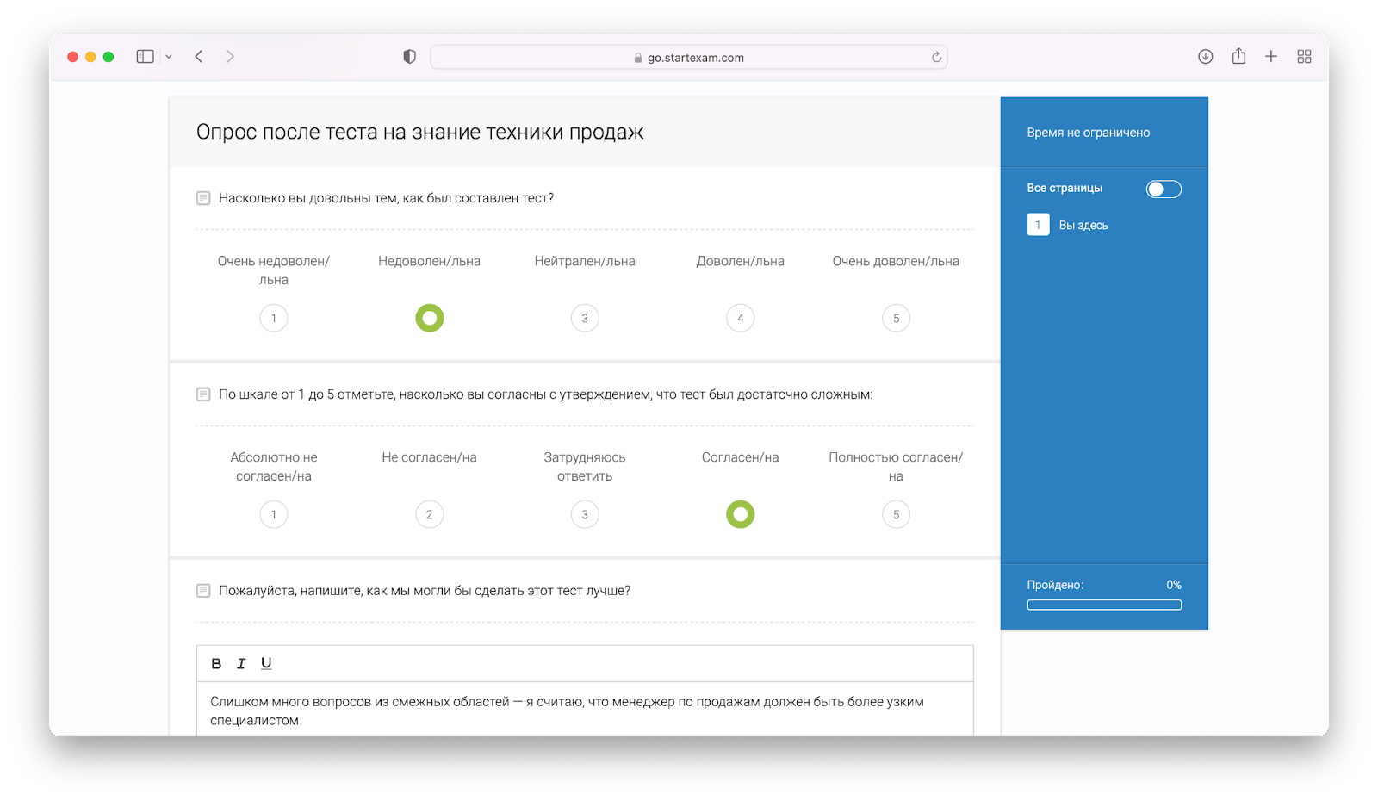Pick 5 'Полностью согласен/на'
This screenshot has height=801, width=1378.
[x=896, y=515]
